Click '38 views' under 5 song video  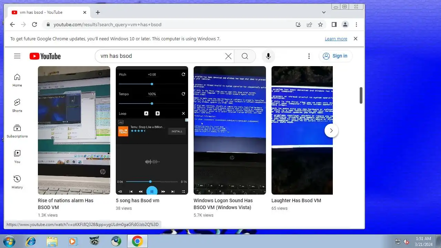(x=124, y=208)
